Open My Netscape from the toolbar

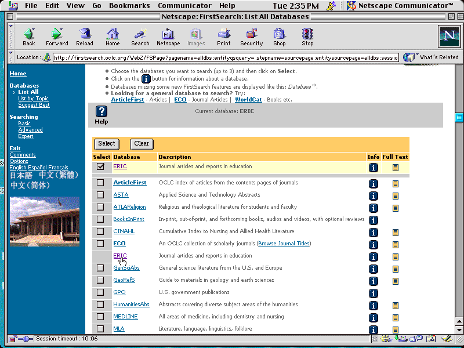(x=168, y=37)
